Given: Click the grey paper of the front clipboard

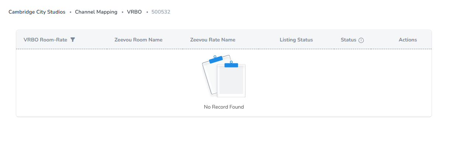Looking at the screenshot, I should pos(231,80).
